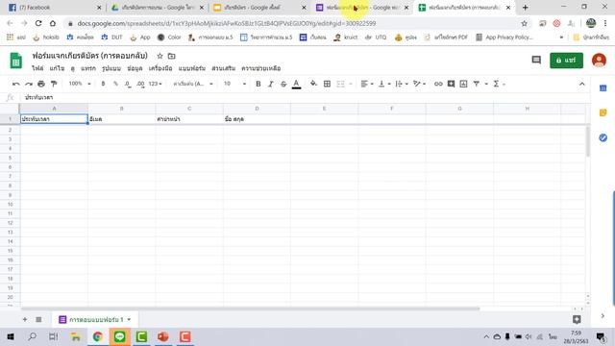615x346 pixels.
Task: Open the functions (sigma) menu
Action: point(499,84)
